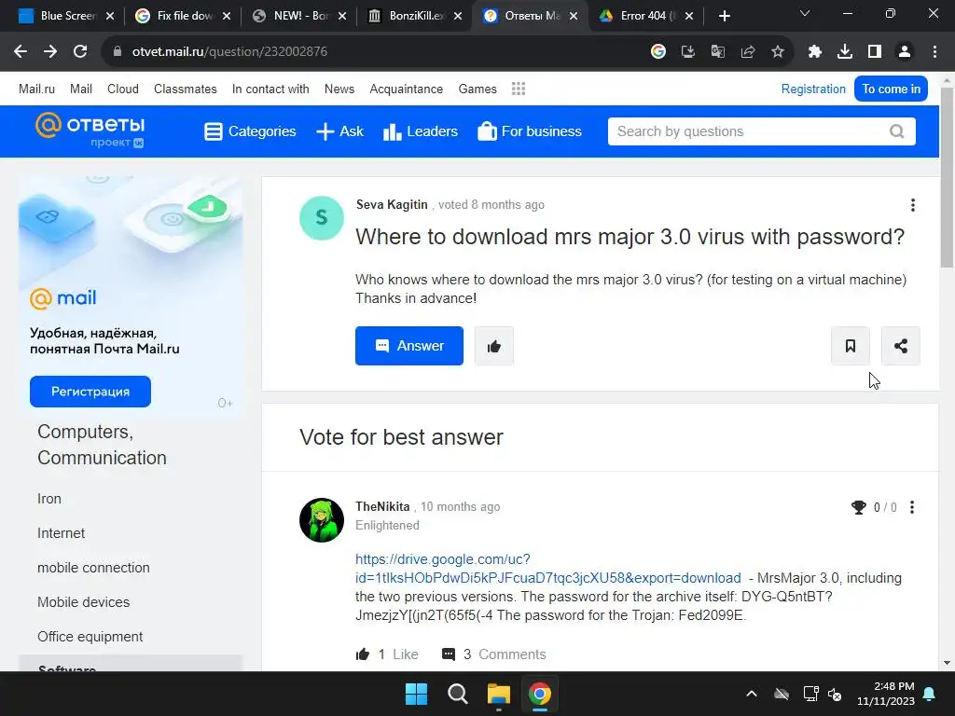Open the Chrome extensions puzzle icon
This screenshot has width=955, height=716.
[814, 52]
